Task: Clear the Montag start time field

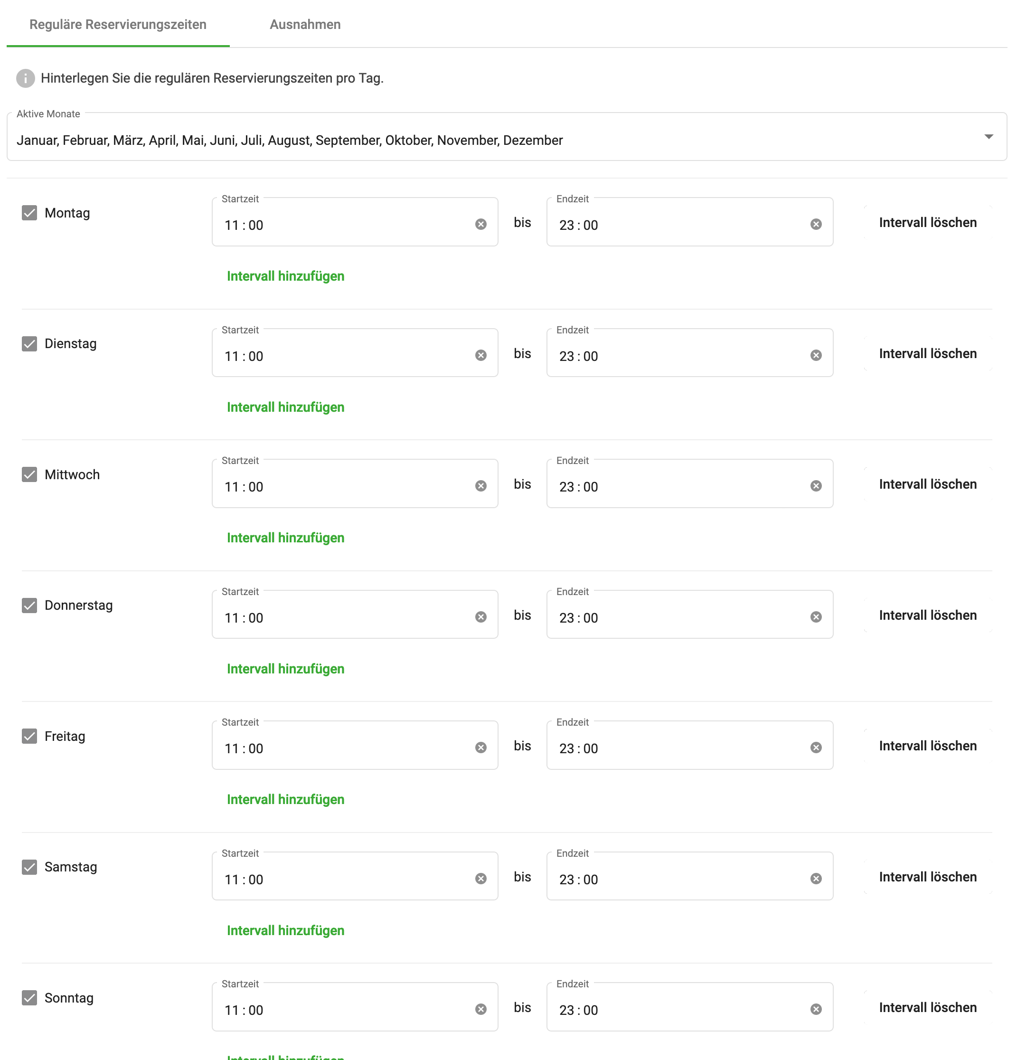Action: click(x=480, y=224)
